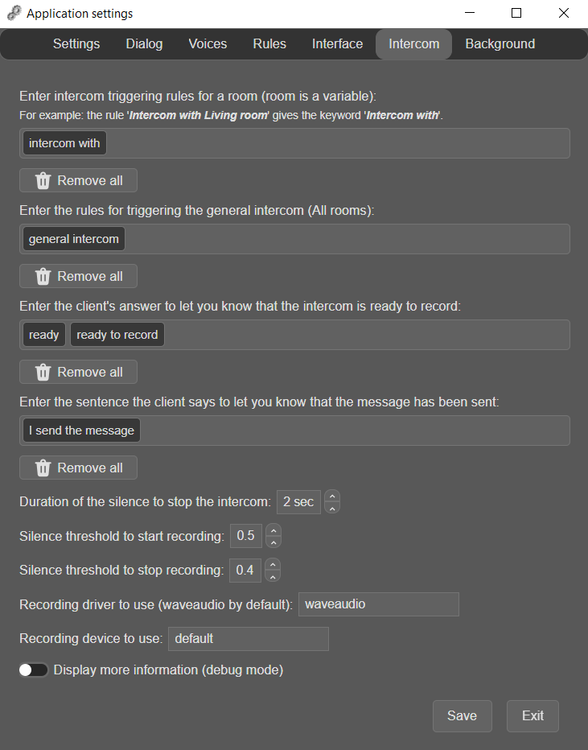This screenshot has height=750, width=588.
Task: Open the Background tab
Action: (x=500, y=44)
